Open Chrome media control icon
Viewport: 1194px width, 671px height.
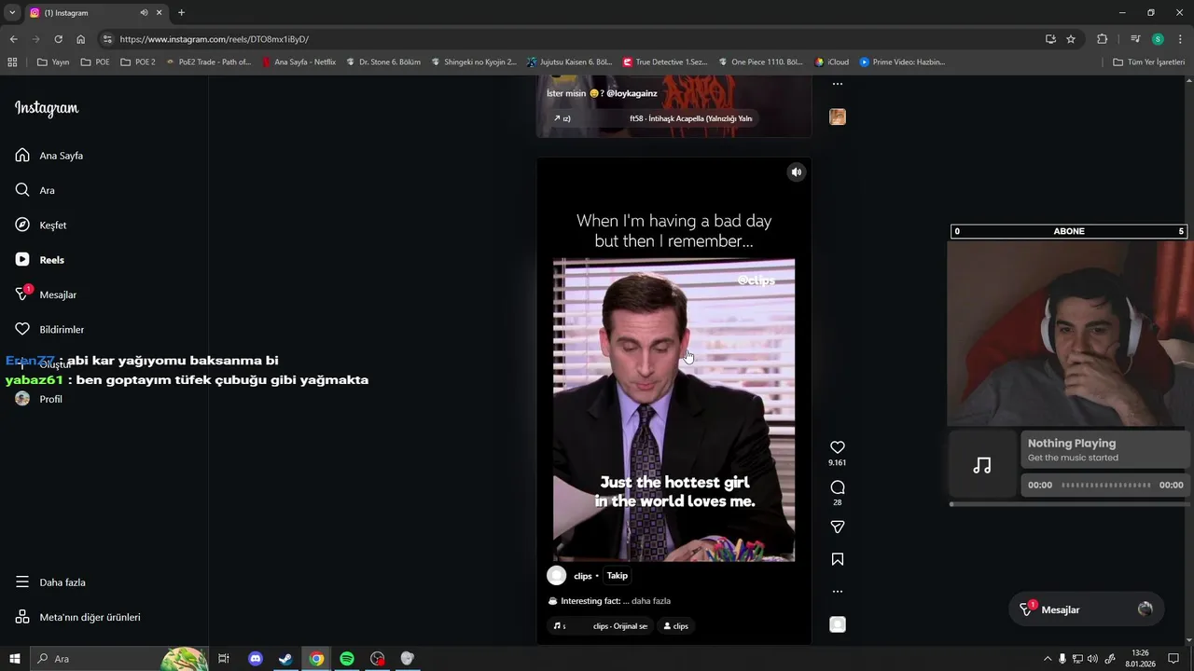tap(1135, 39)
